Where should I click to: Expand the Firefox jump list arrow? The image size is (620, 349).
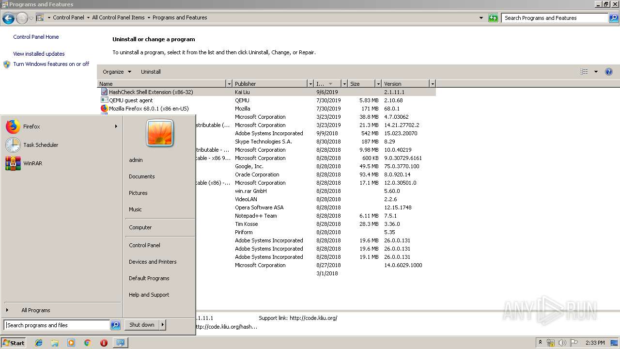click(x=116, y=127)
